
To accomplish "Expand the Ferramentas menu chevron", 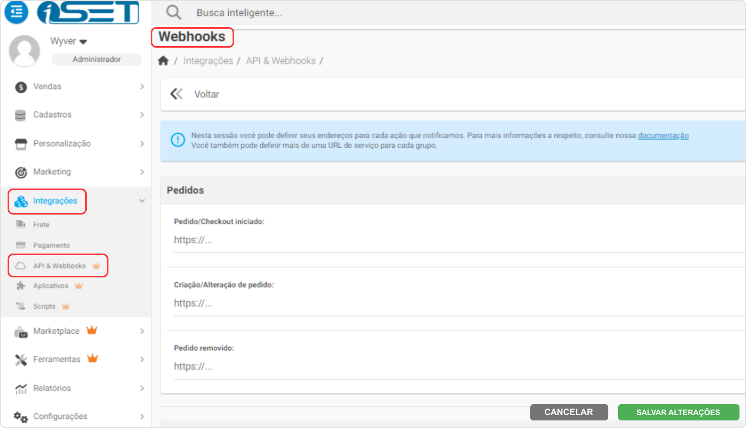I will 142,359.
